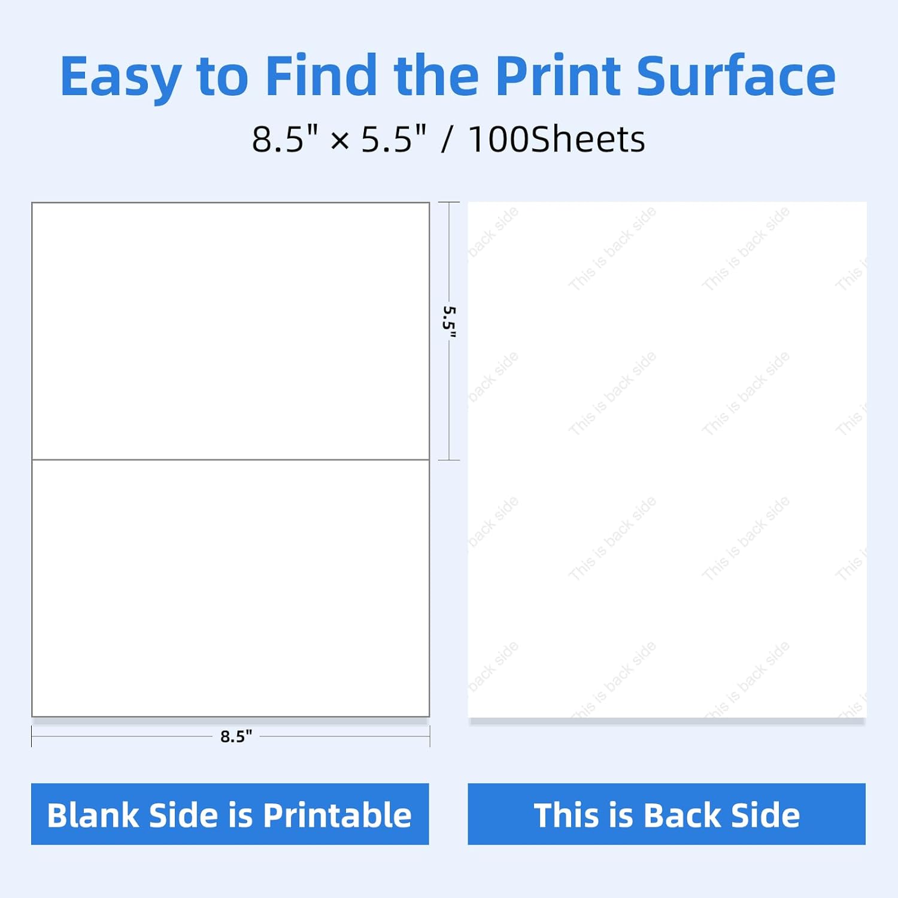Click the "Easy to Find the Print Surface" headline
The height and width of the screenshot is (898, 898).
[448, 76]
